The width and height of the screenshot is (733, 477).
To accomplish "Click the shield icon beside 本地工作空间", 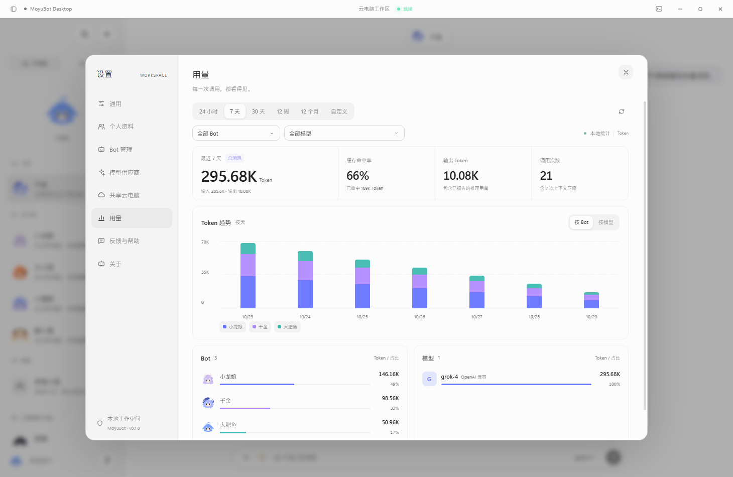I will [x=100, y=423].
